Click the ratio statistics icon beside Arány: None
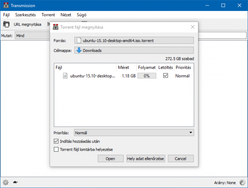This screenshot has height=188, width=248. pyautogui.click(x=242, y=182)
